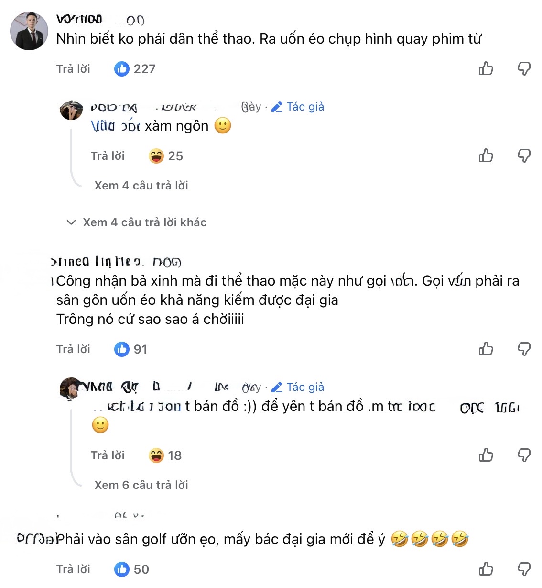Thumbs-up the author reply with 18 reactions

[486, 455]
